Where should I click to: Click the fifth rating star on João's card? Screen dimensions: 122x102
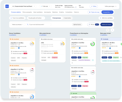tap(47, 48)
